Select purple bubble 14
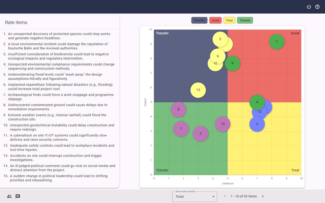Image resolution: width=325 pixels, height=203 pixels. pyautogui.click(x=223, y=124)
